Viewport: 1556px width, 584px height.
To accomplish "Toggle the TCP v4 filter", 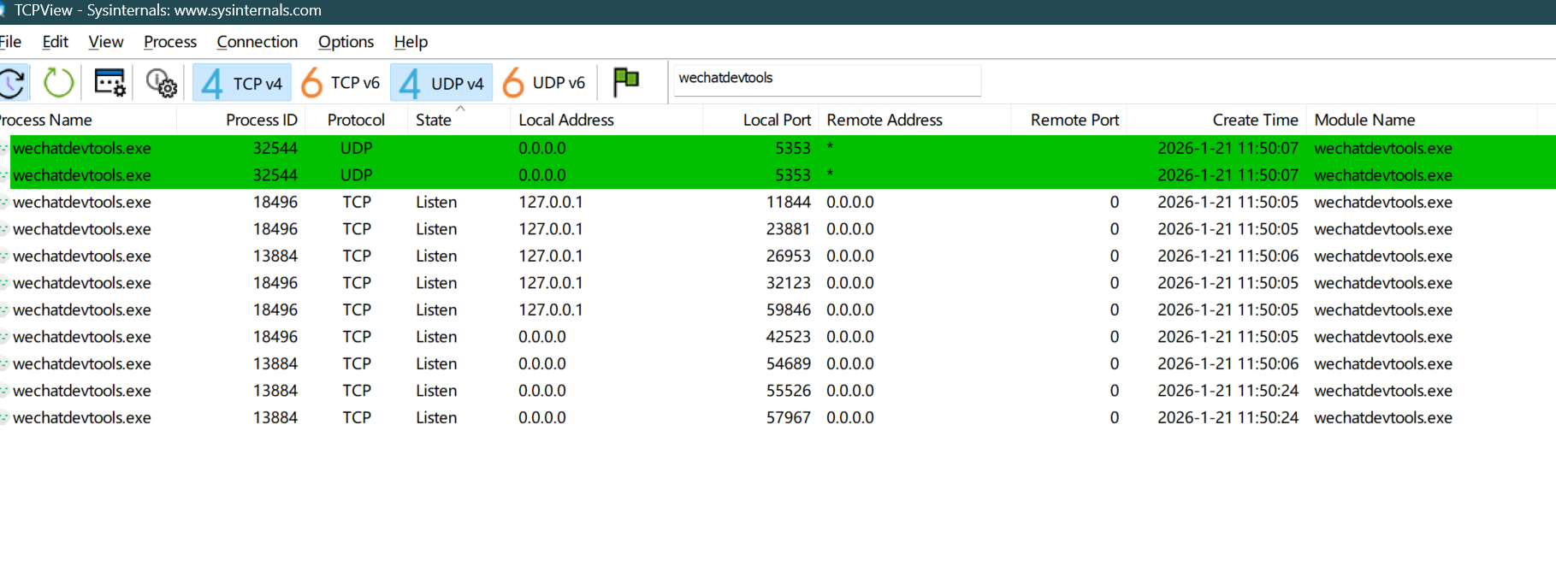I will [242, 83].
